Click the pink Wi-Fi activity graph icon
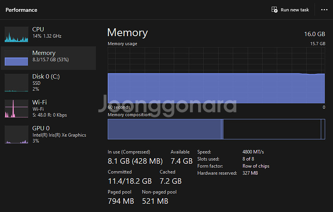Screen dimensions: 333x212 coord(17,109)
